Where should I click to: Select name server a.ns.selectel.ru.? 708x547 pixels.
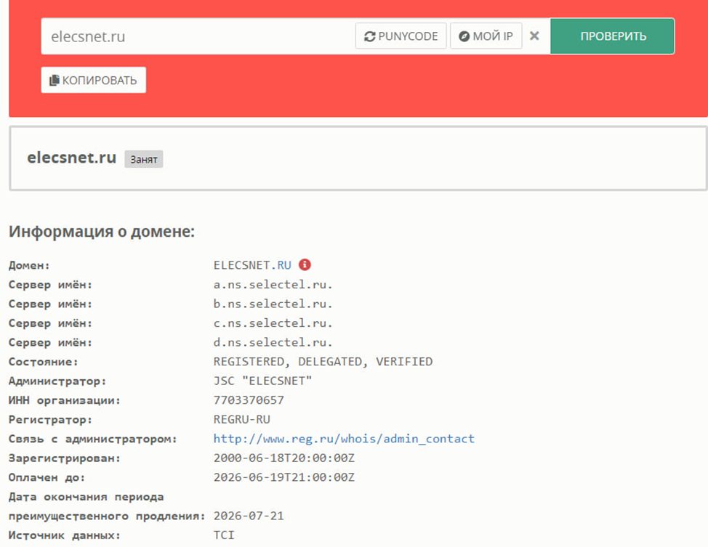273,284
